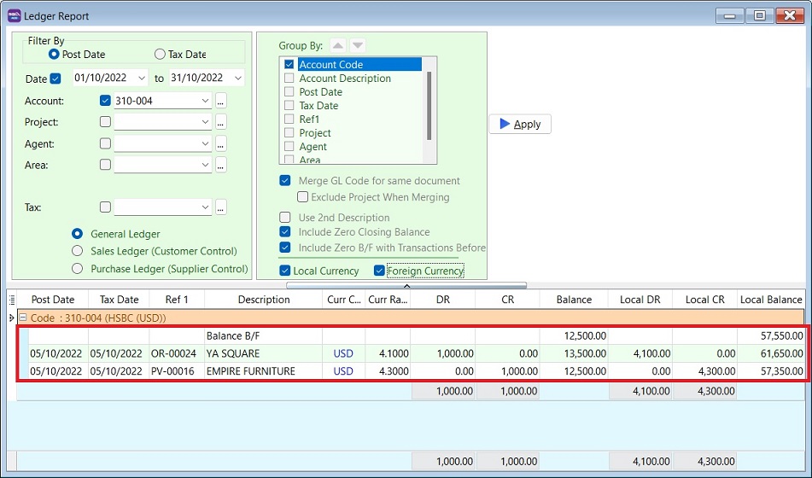
Task: Check Post Date in Group By list
Action: 289,92
